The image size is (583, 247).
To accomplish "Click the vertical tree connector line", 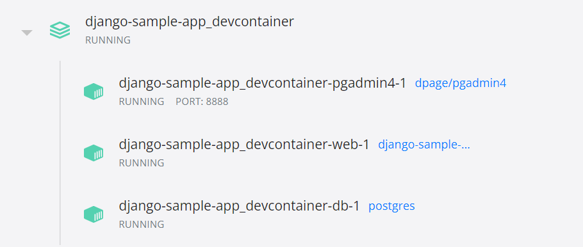I will point(60,153).
